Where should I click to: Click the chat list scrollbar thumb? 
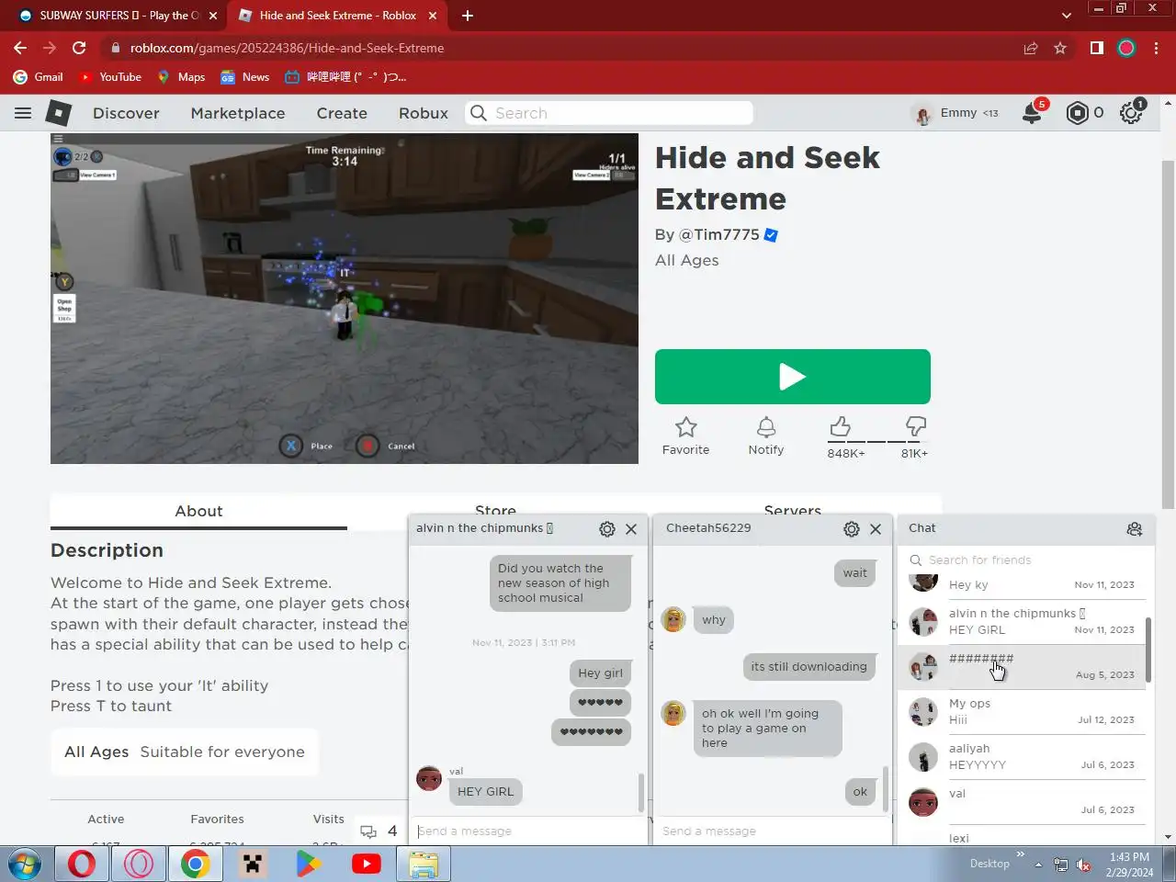point(1148,650)
